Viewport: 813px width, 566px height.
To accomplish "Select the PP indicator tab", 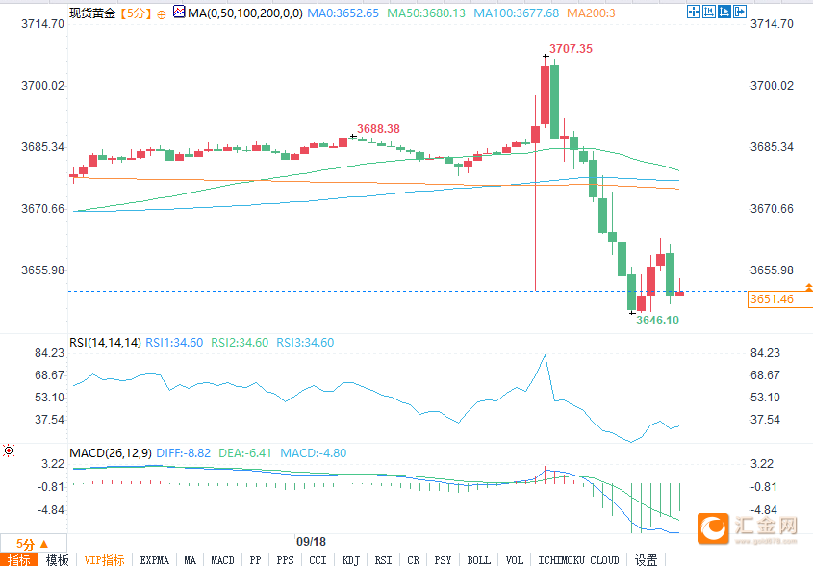I will 255,560.
